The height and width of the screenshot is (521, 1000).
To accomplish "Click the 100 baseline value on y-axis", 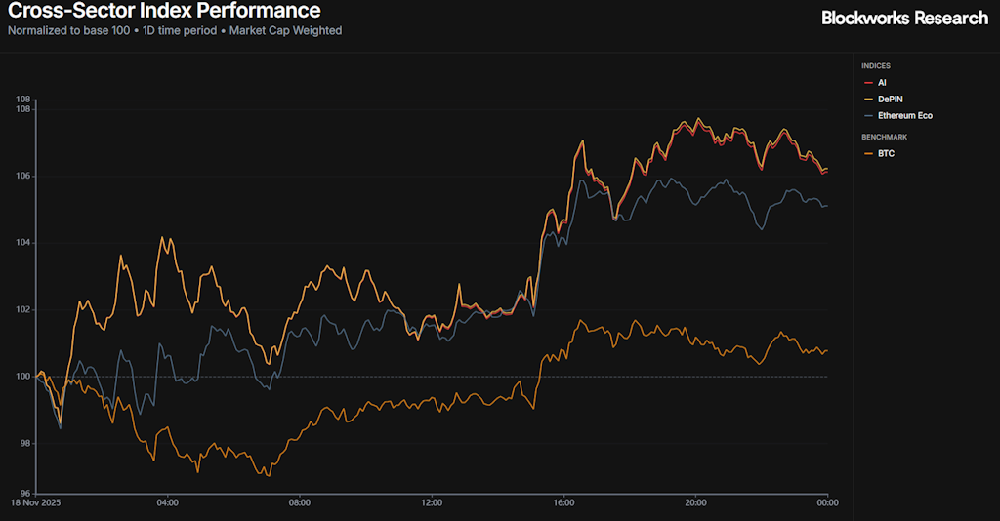I will [23, 377].
